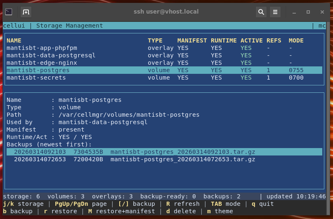Click the TAB mode hint

pos(226,204)
